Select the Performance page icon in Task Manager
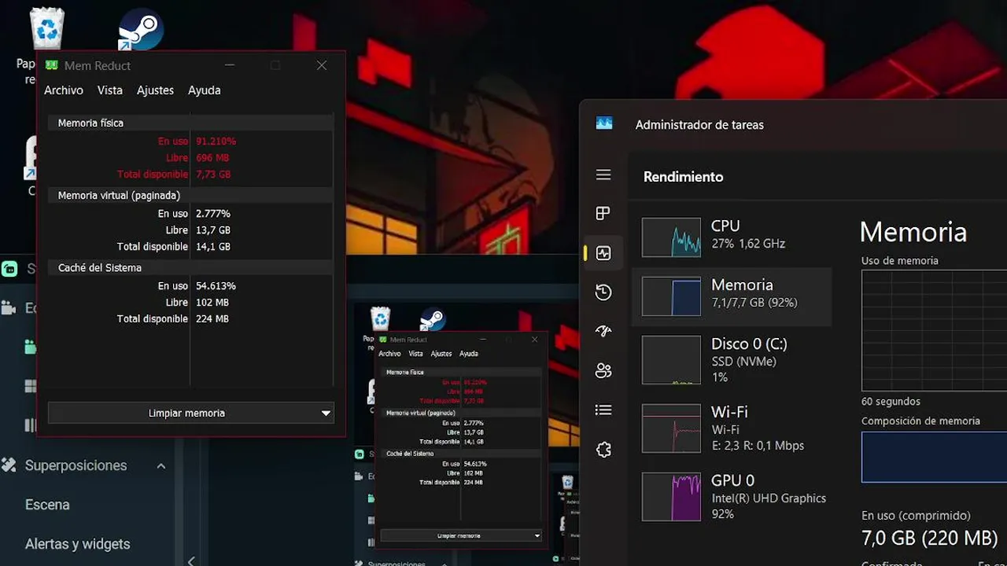The height and width of the screenshot is (566, 1007). pos(603,253)
